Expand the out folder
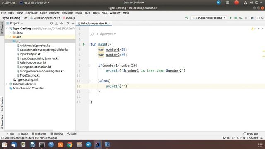The image size is (265, 149). click(x=10, y=37)
